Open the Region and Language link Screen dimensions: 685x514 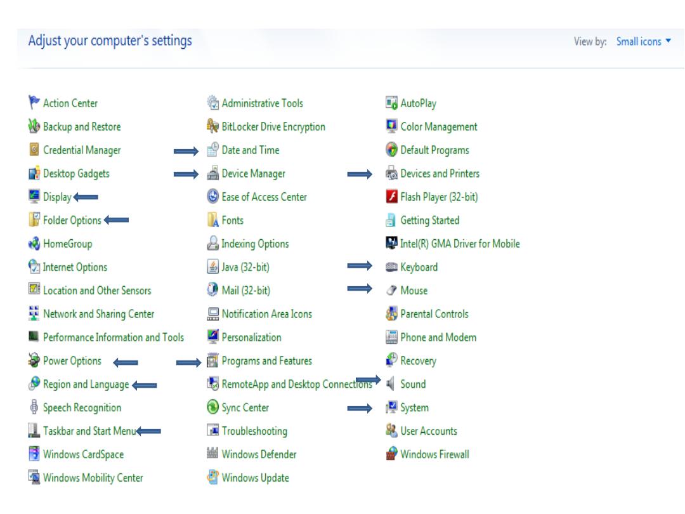click(x=86, y=384)
